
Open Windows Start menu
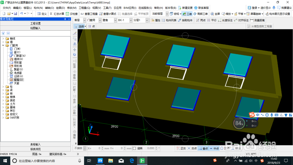5,161
